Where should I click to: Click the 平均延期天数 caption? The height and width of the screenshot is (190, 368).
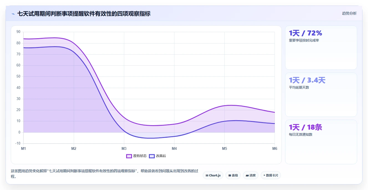click(x=299, y=88)
